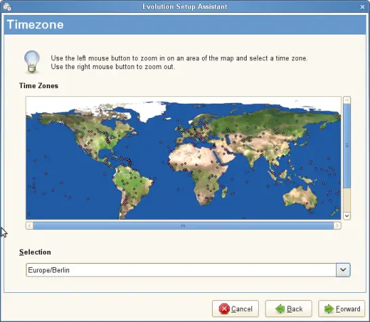This screenshot has height=322, width=370.
Task: Close the Evolution Setup Assistant window
Action: (x=363, y=7)
